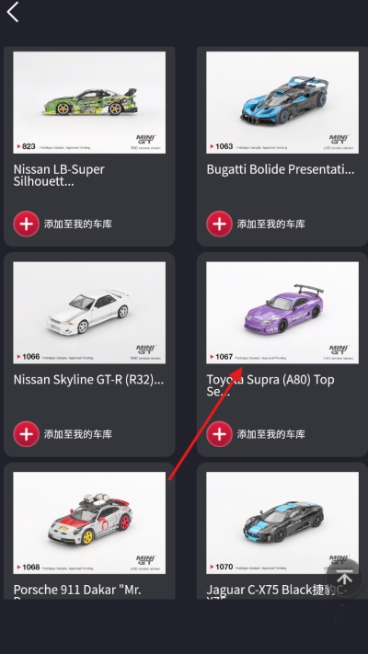Open the white Nissan Skyline R32 image
Viewport: 368px width, 654px height.
click(x=89, y=313)
